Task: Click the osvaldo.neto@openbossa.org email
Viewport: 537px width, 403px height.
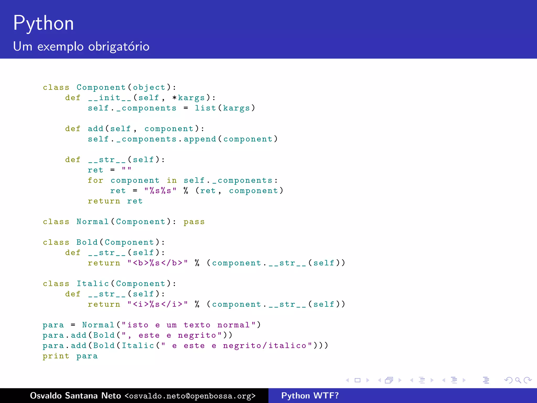Action: click(190, 396)
